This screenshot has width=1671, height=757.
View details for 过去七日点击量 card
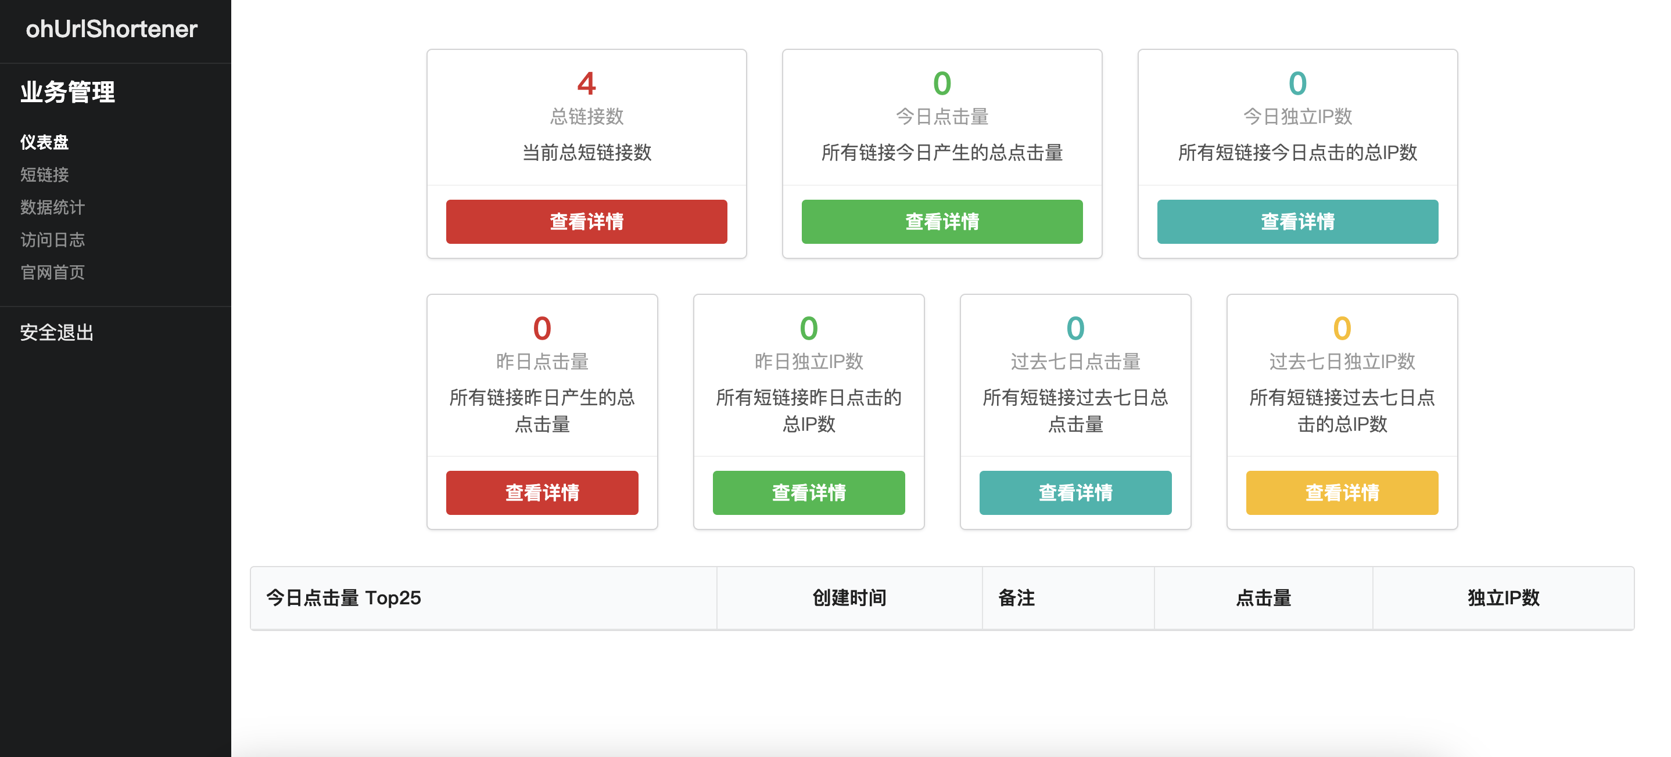(1075, 492)
